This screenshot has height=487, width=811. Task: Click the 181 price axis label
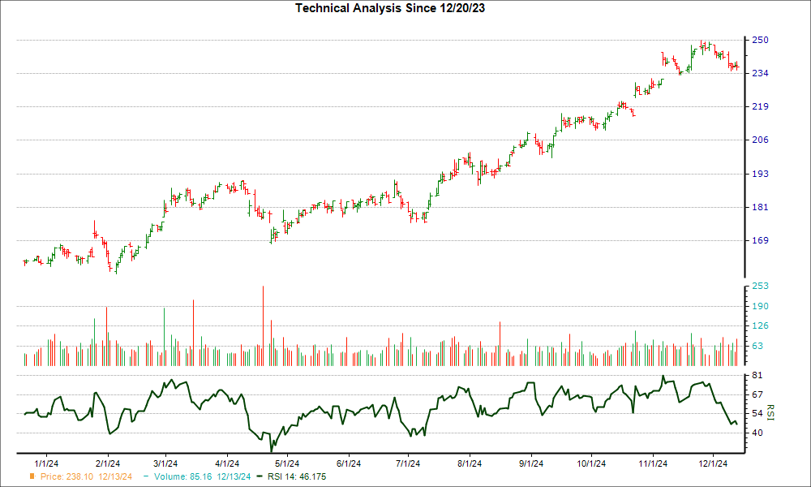coord(760,208)
